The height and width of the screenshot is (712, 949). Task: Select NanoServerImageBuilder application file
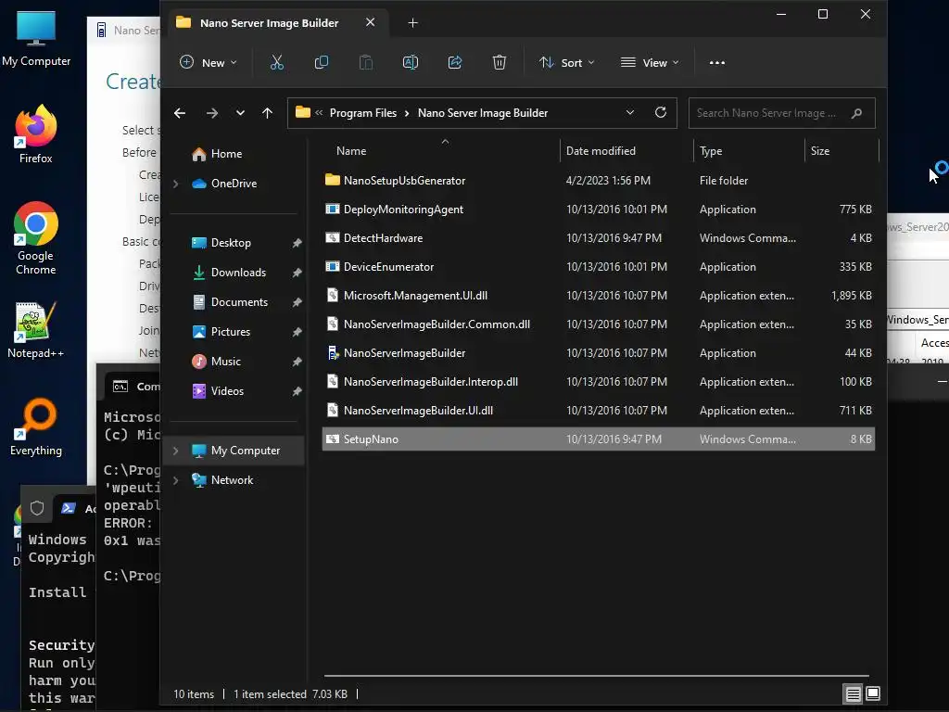[598, 353]
